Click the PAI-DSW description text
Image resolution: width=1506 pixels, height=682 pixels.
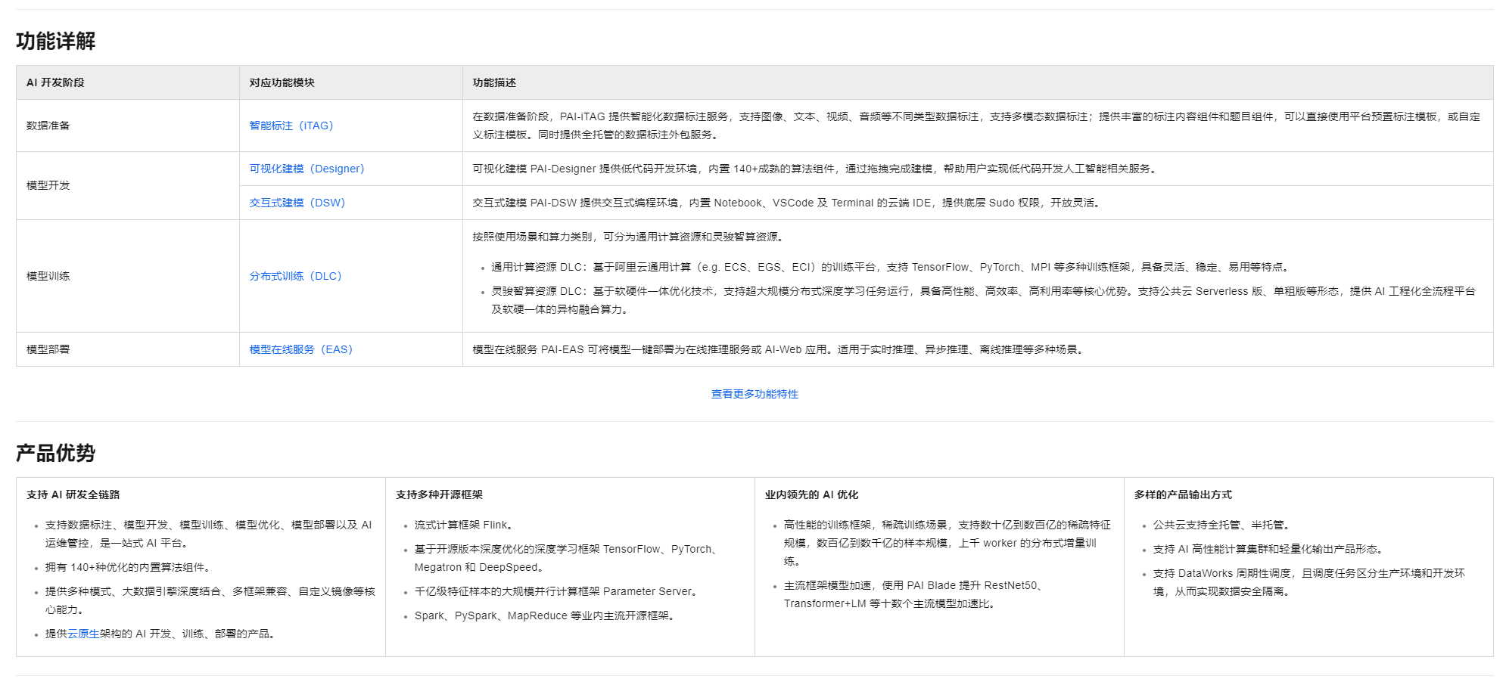point(787,203)
